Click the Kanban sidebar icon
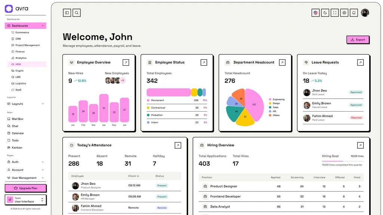Image resolution: width=383 pixels, height=215 pixels. [x=9, y=147]
